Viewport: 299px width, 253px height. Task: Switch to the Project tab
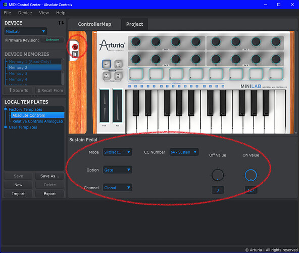coord(134,24)
